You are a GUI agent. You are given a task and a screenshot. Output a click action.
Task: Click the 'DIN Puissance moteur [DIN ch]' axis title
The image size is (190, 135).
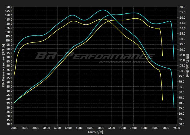tap(3, 66)
